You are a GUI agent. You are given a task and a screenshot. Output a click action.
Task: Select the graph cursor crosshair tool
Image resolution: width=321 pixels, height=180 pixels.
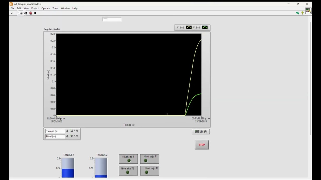click(x=197, y=131)
